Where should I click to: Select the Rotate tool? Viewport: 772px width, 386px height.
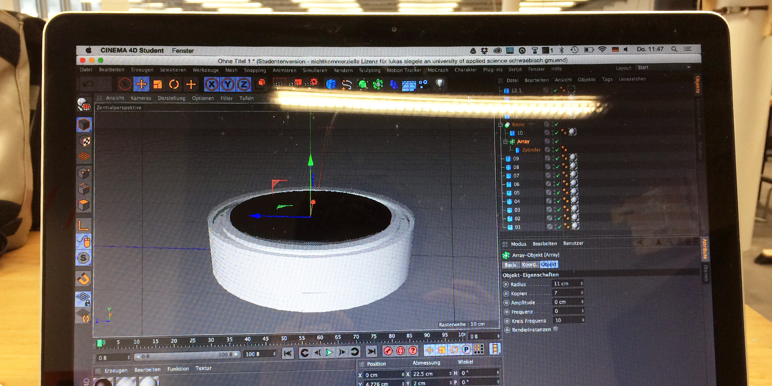pos(174,84)
